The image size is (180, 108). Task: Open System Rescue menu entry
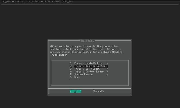(83, 75)
